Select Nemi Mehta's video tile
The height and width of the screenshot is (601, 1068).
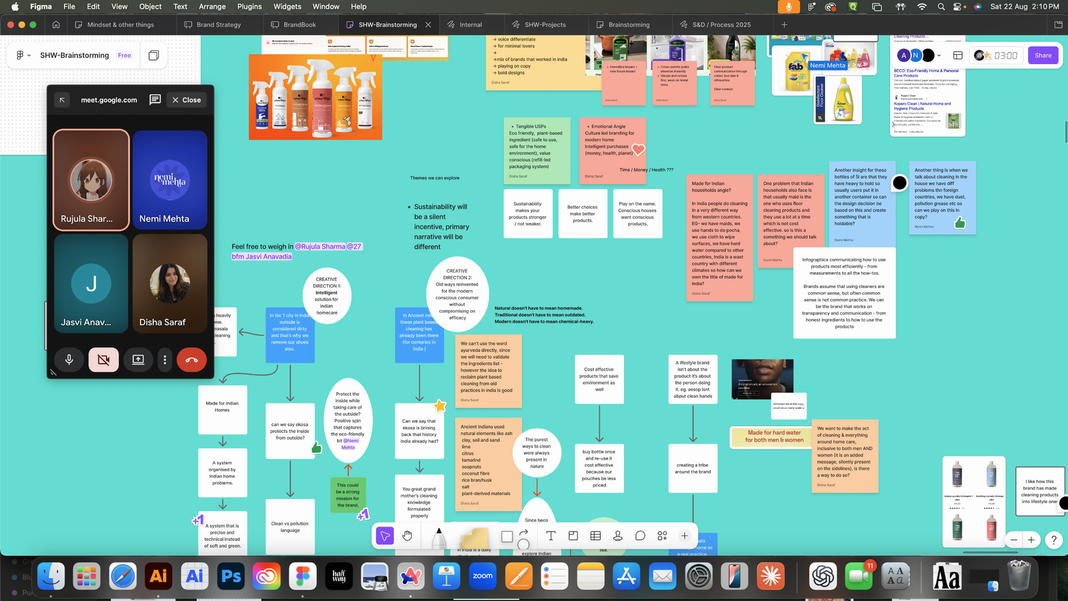(170, 180)
